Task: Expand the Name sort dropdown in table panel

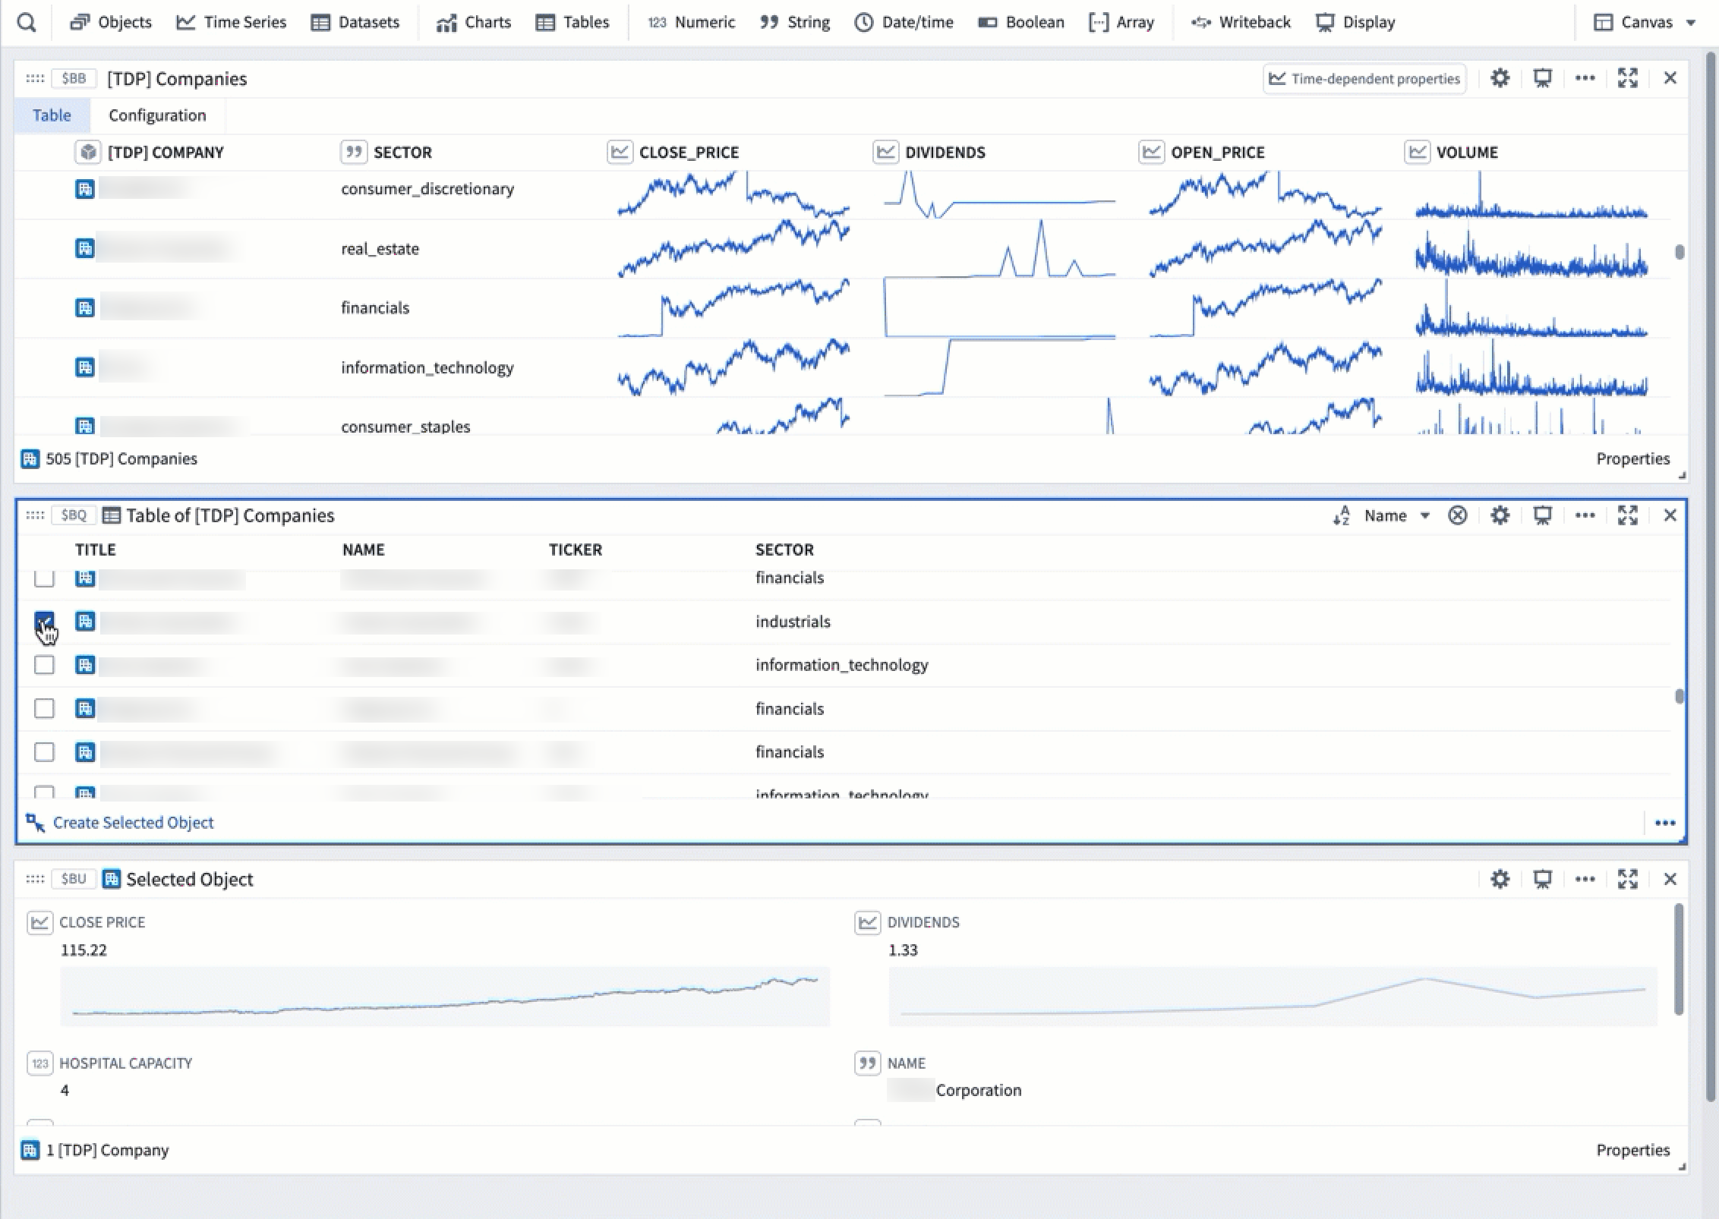Action: coord(1425,516)
